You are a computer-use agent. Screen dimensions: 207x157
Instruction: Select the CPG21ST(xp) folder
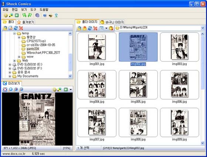point(36,41)
